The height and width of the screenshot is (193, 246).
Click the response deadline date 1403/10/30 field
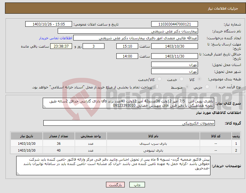coord(175,46)
